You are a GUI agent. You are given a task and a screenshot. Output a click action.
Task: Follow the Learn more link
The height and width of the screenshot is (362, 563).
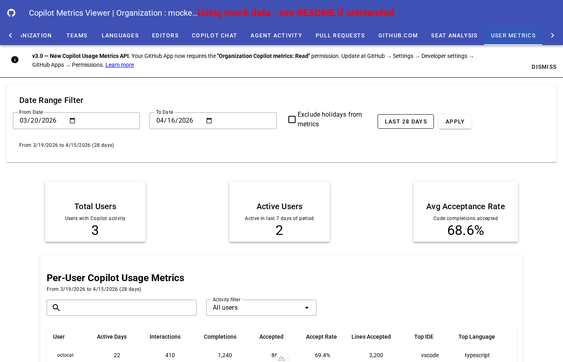coord(119,65)
